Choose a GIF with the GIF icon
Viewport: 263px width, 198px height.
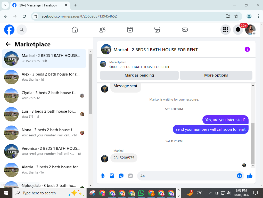pos(130,176)
